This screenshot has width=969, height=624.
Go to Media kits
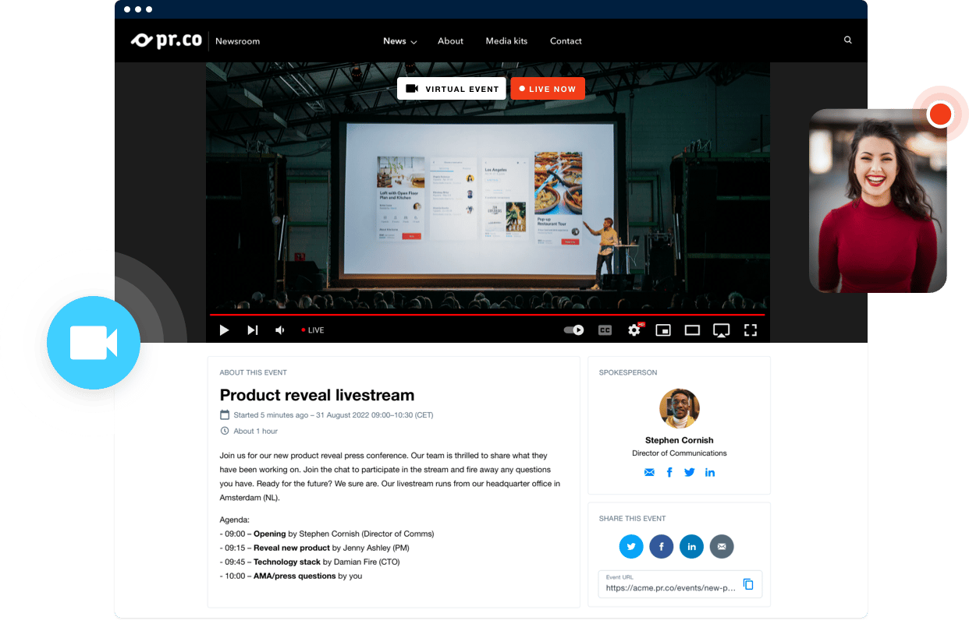[506, 41]
